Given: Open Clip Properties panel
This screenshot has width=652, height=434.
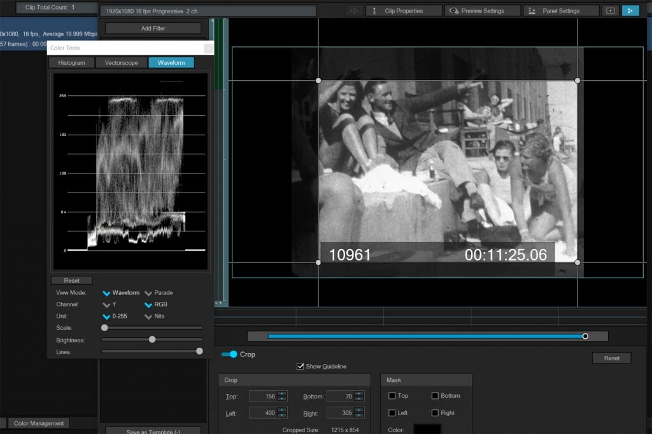Looking at the screenshot, I should click(x=404, y=11).
